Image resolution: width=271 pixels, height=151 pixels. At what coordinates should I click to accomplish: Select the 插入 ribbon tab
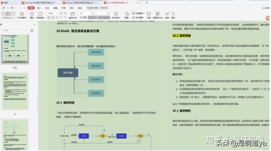click(x=39, y=8)
